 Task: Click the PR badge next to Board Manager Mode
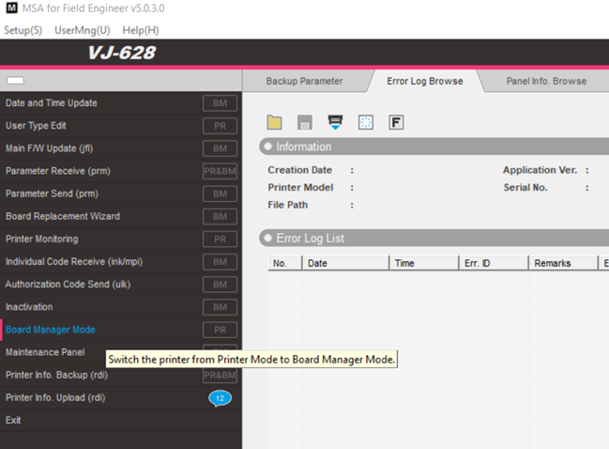click(220, 331)
